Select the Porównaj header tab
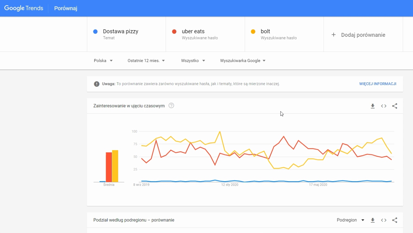This screenshot has height=233, width=413. (x=66, y=8)
